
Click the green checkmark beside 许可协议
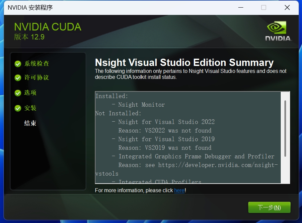tap(18, 78)
